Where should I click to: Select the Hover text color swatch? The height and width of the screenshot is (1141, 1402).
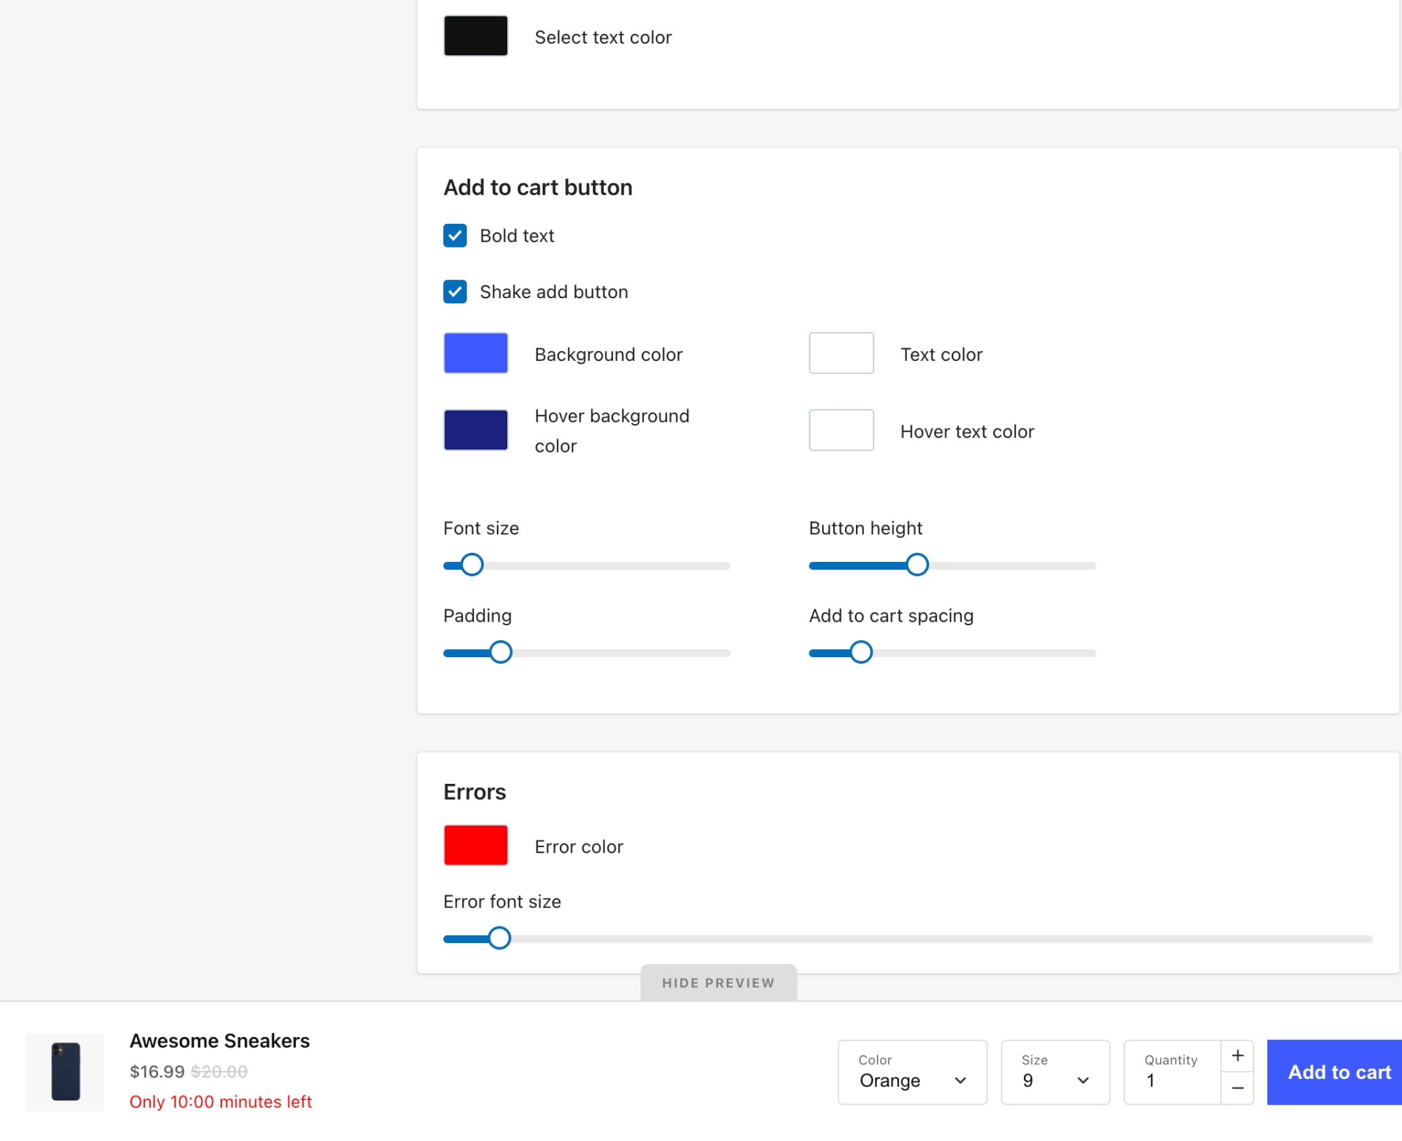(841, 430)
